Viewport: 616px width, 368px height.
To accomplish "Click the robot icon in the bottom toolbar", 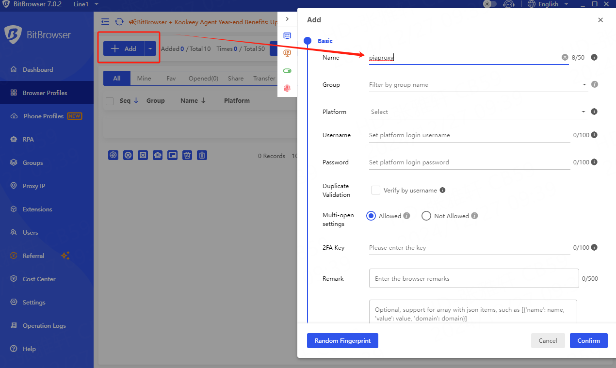I will click(158, 155).
